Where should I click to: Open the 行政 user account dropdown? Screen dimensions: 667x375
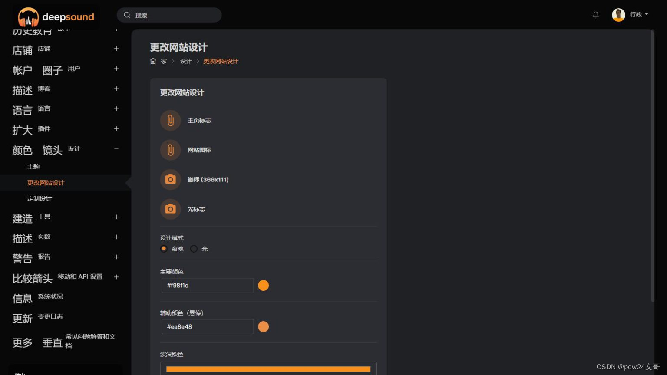click(x=630, y=15)
